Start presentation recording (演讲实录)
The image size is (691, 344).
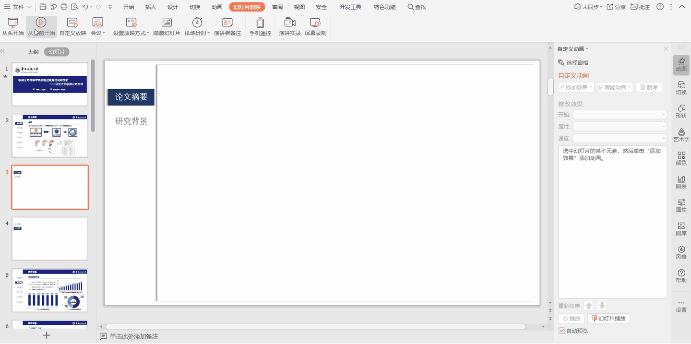tap(290, 27)
